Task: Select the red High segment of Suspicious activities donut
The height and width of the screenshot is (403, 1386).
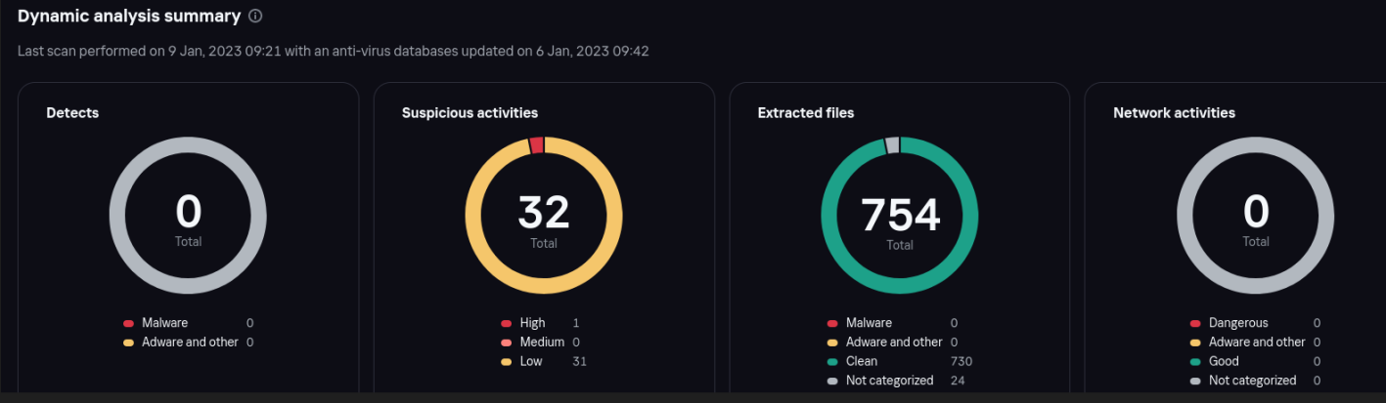Action: [536, 145]
